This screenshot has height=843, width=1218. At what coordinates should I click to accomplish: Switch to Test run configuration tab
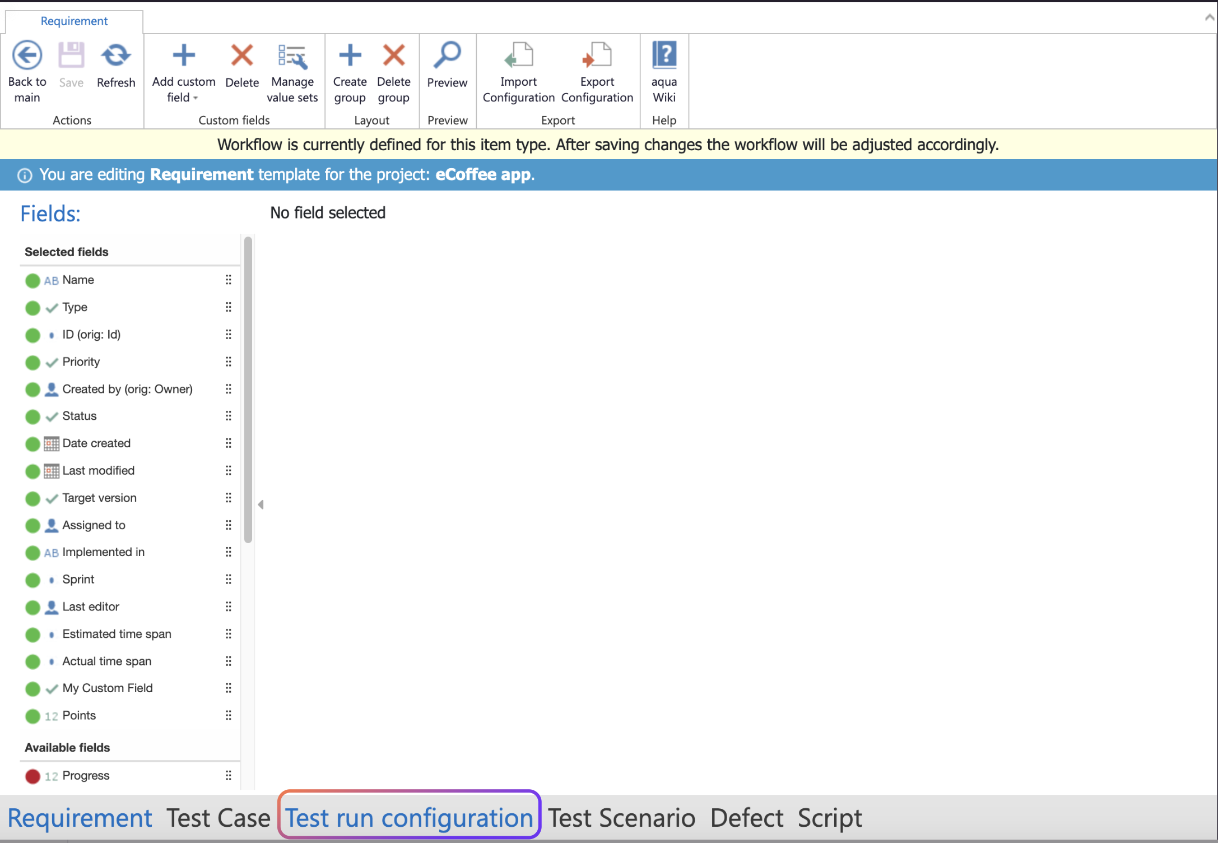pos(409,818)
